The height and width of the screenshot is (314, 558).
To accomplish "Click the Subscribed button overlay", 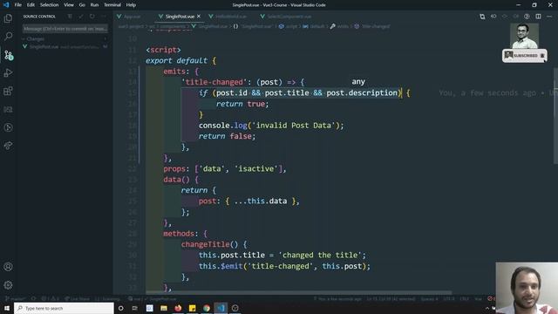I will pyautogui.click(x=525, y=56).
